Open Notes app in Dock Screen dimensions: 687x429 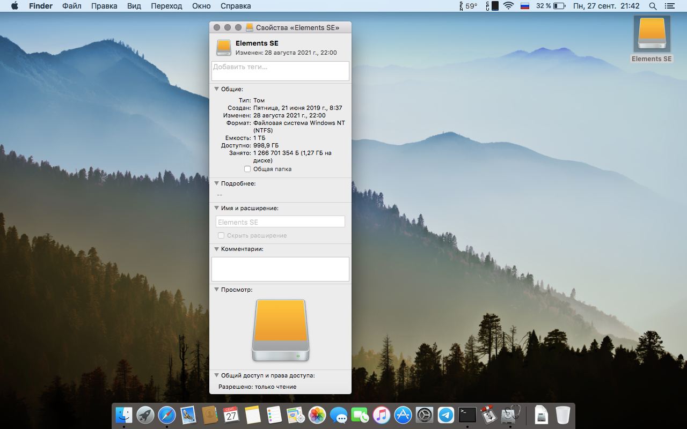pos(253,415)
